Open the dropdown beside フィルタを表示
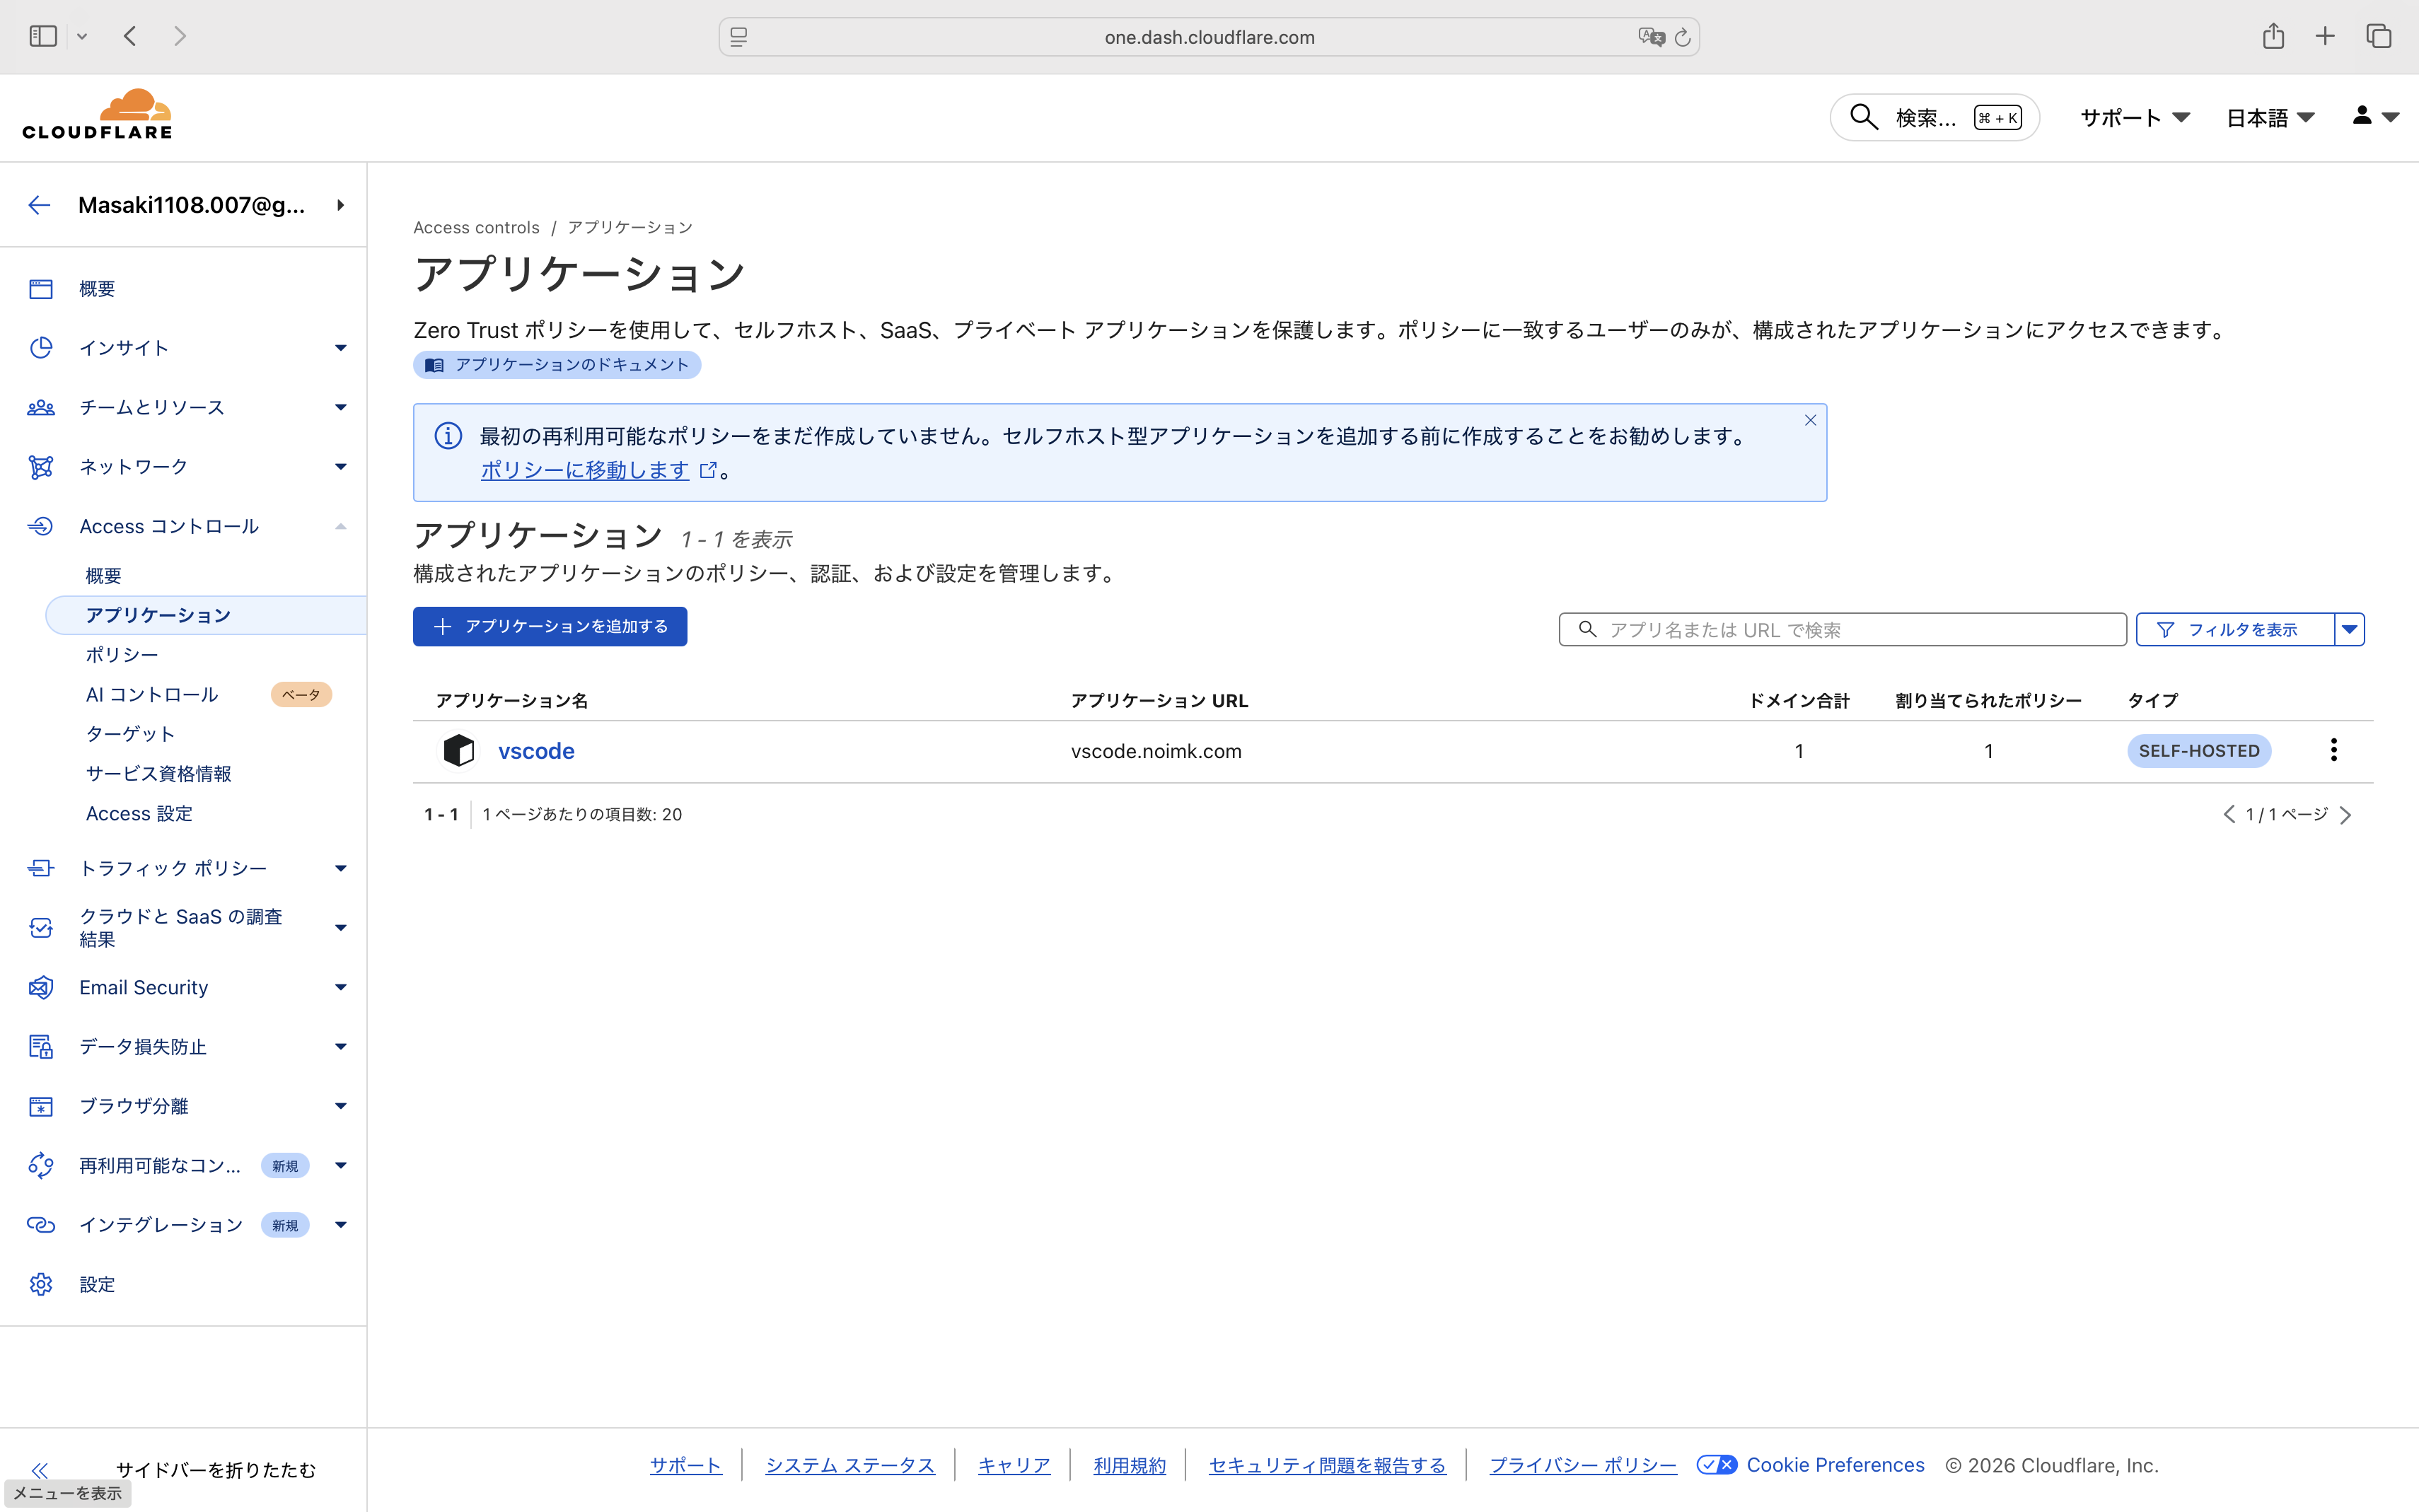This screenshot has width=2419, height=1512. click(x=2349, y=629)
